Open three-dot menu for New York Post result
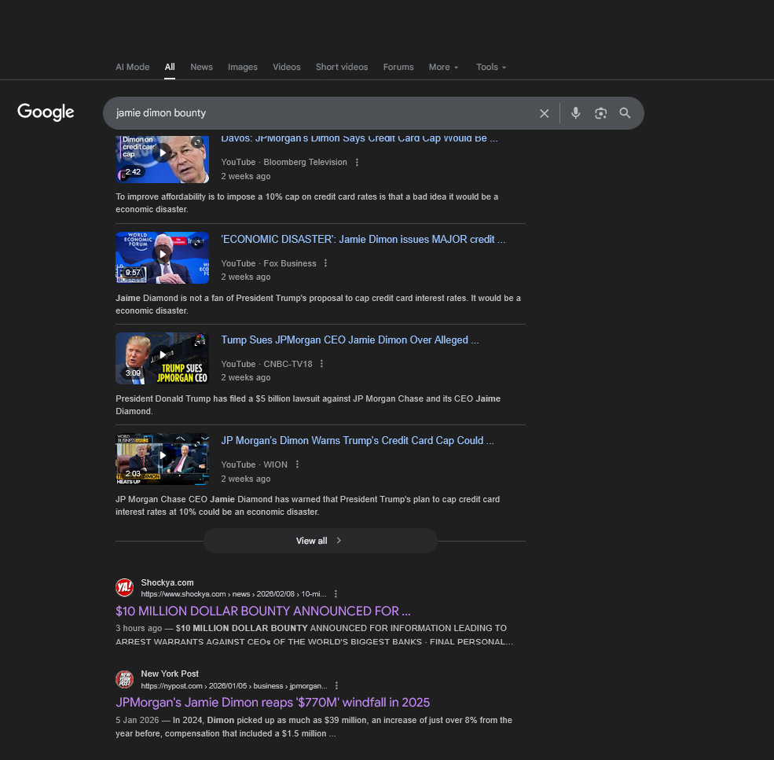This screenshot has width=774, height=760. click(x=336, y=685)
